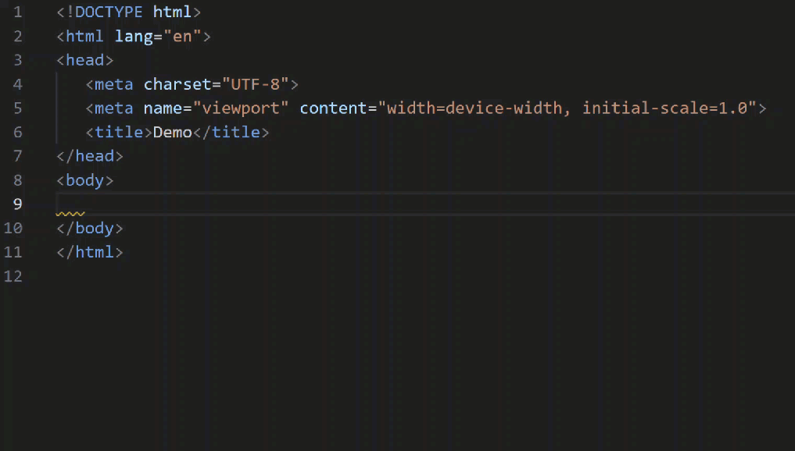Click the opening head tag on line 3
Image resolution: width=795 pixels, height=451 pixels.
[84, 60]
